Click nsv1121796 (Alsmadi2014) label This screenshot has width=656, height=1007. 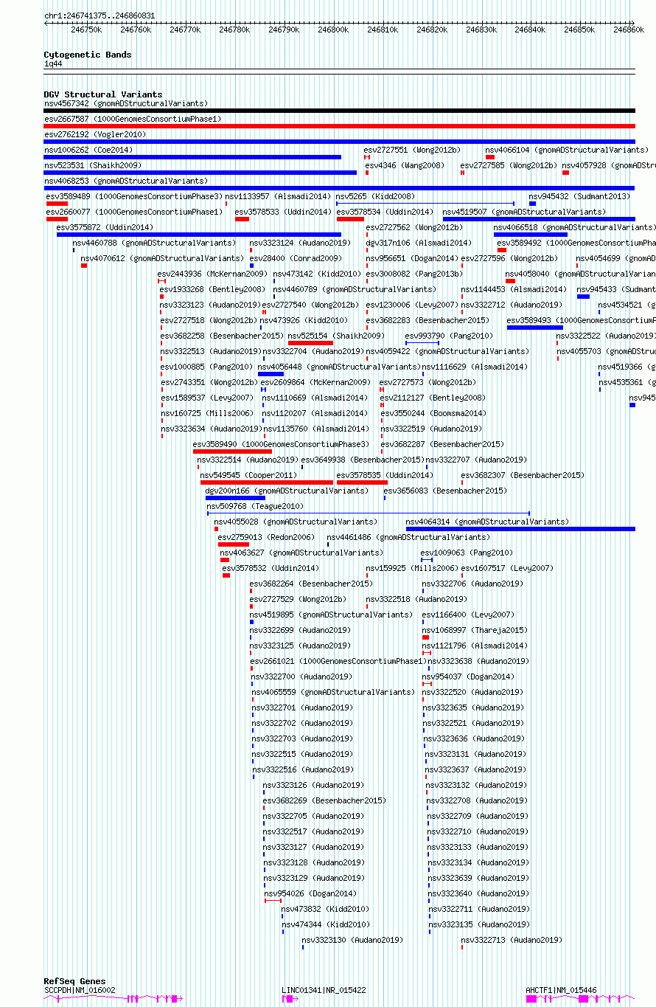pyautogui.click(x=475, y=646)
